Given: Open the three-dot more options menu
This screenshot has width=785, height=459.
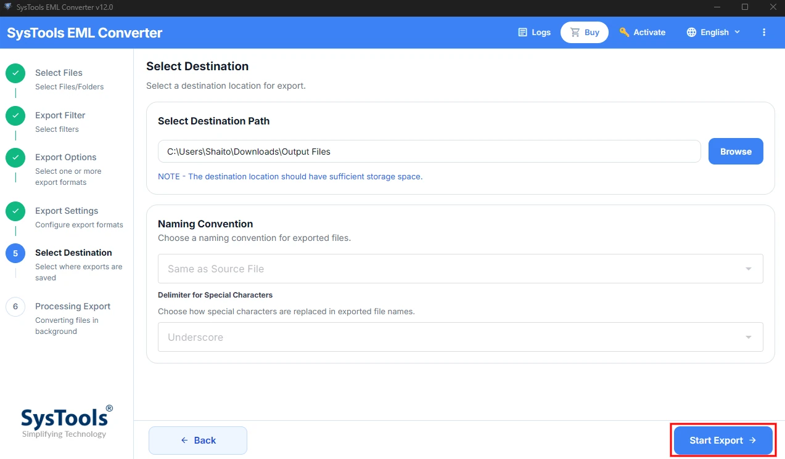Looking at the screenshot, I should tap(764, 32).
